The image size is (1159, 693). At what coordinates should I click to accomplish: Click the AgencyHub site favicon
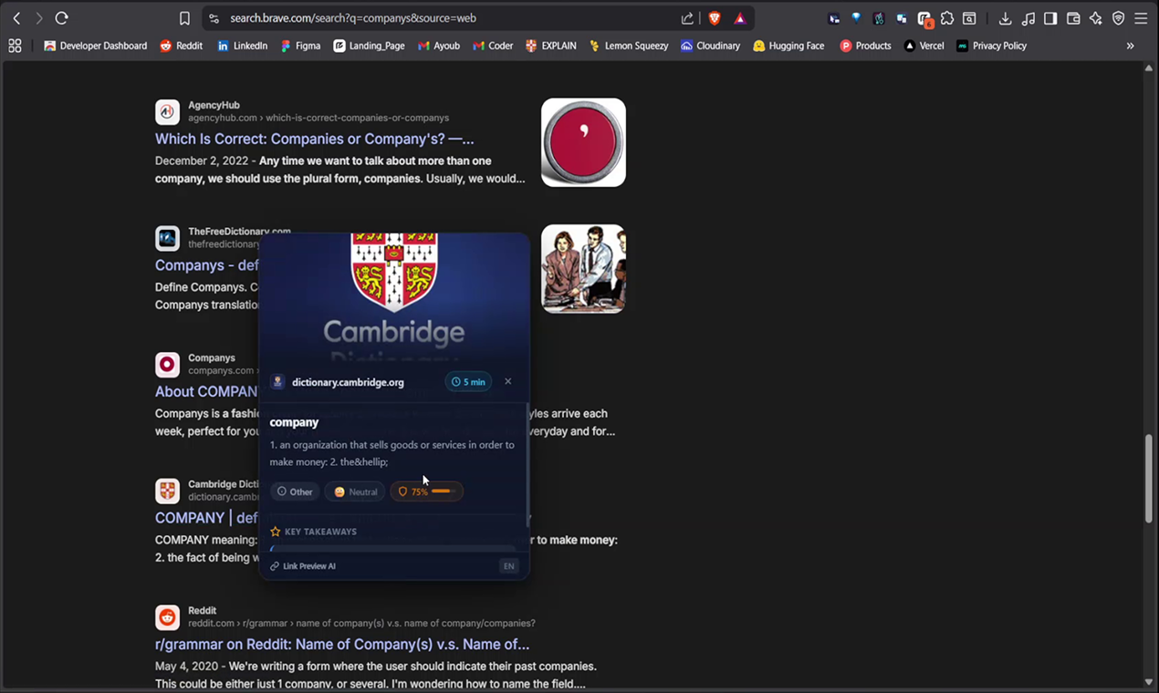pyautogui.click(x=167, y=112)
